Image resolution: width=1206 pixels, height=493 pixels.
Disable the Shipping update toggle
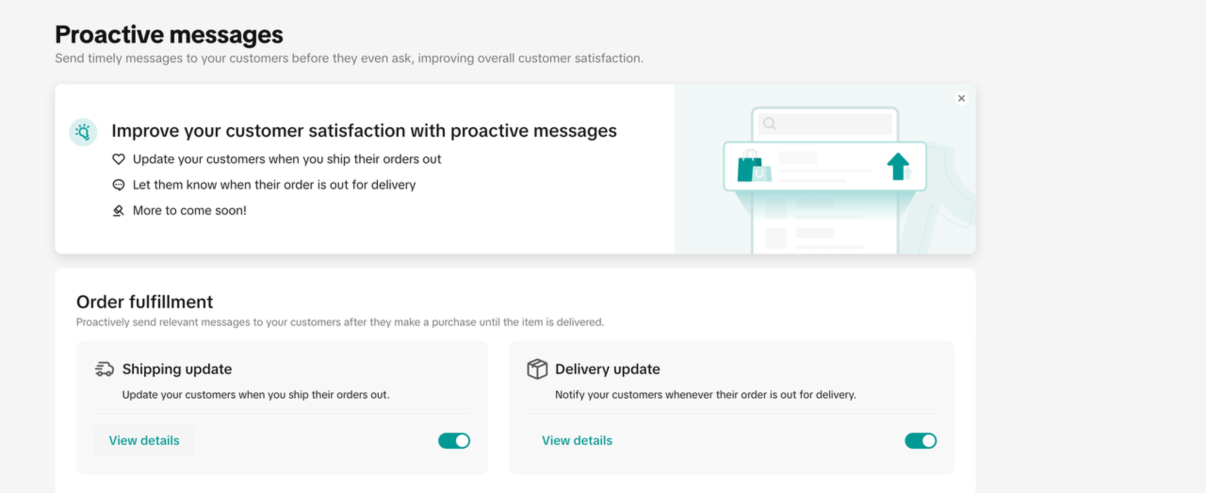click(x=454, y=441)
